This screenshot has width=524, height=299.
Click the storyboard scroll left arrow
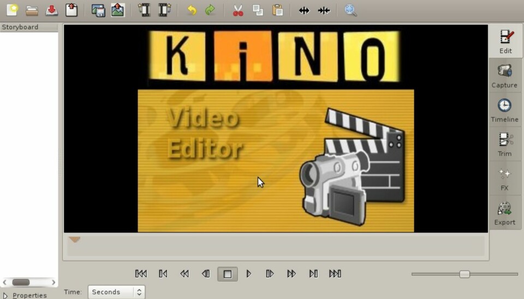[x=4, y=282]
